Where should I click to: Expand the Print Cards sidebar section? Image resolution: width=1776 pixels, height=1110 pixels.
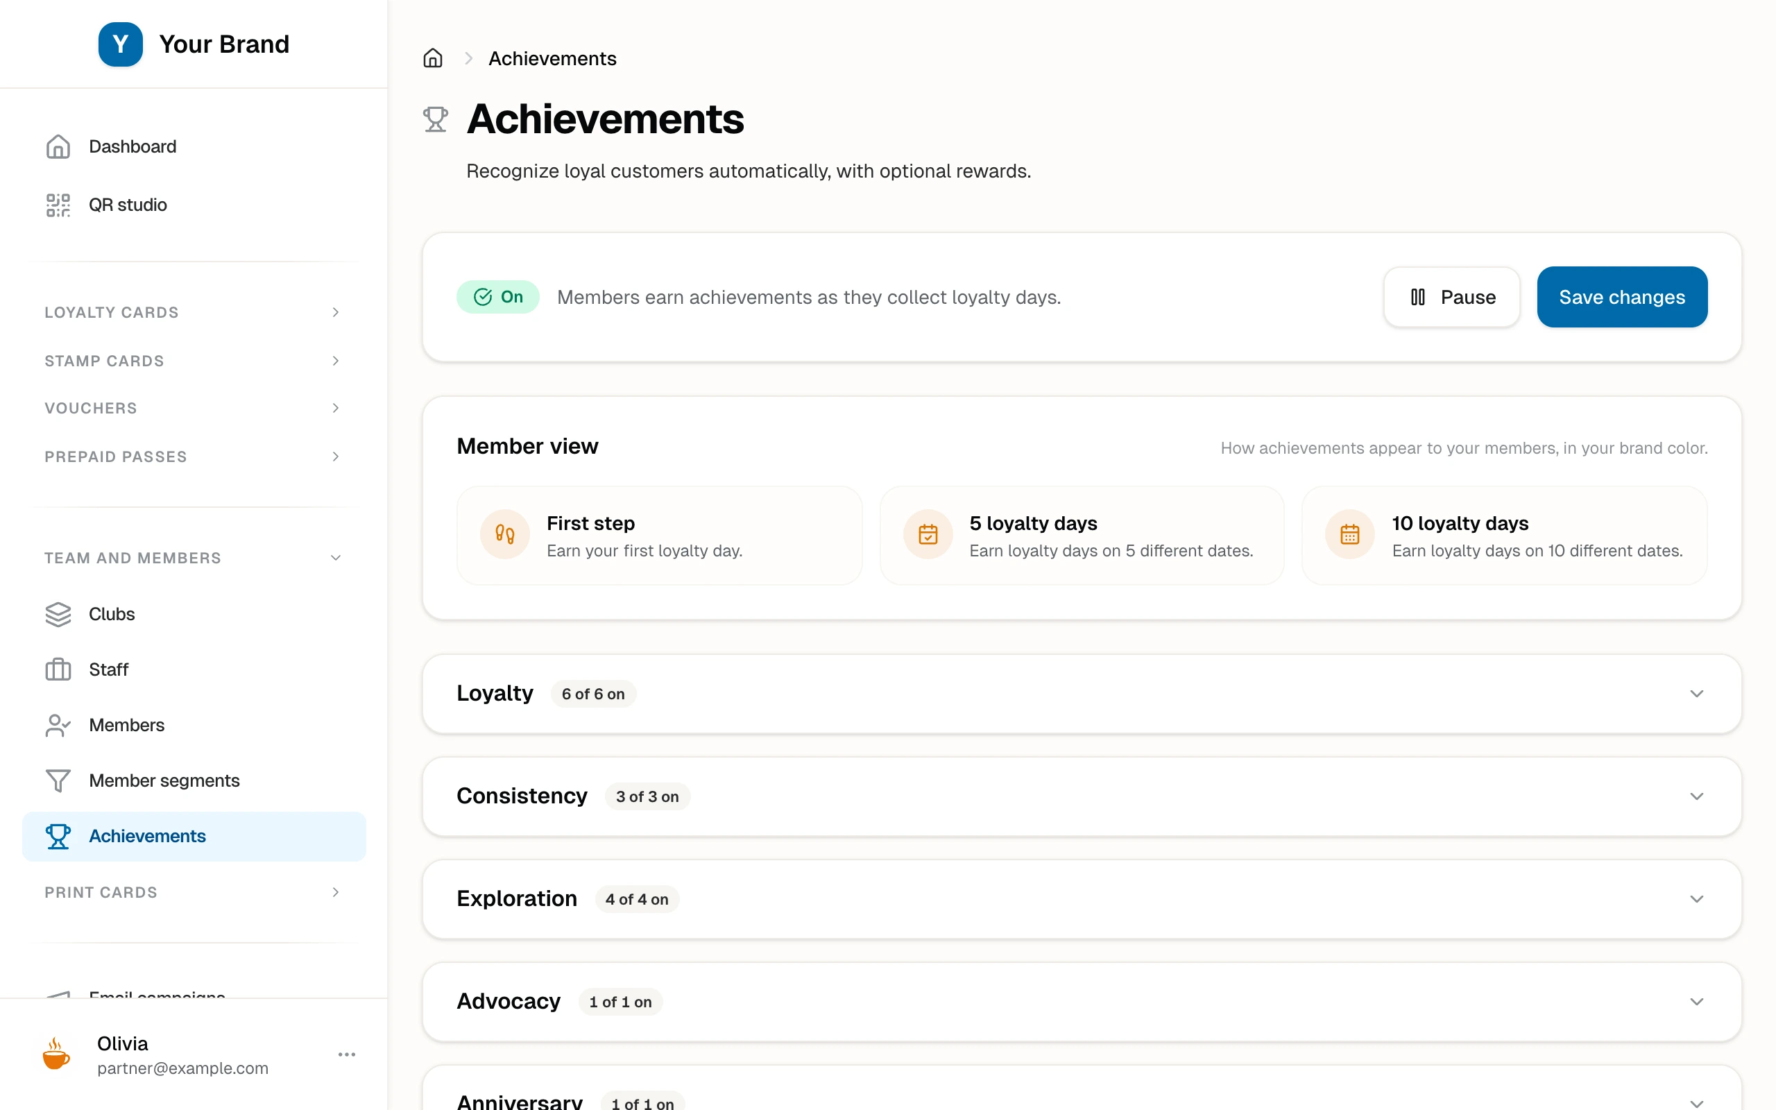pyautogui.click(x=194, y=892)
